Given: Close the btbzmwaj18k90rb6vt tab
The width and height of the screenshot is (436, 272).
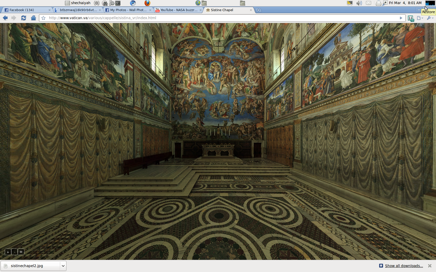Looking at the screenshot, I should 100,10.
